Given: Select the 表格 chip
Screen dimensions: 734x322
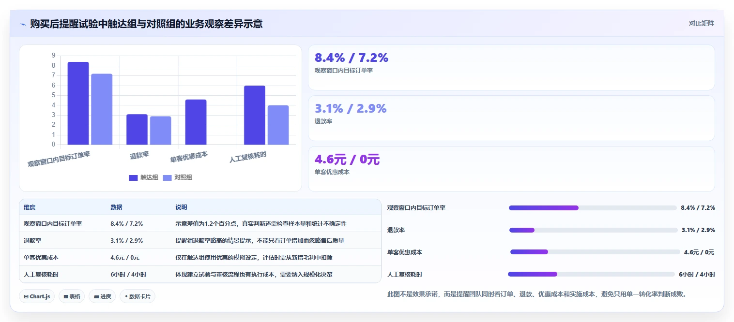Looking at the screenshot, I should coord(72,296).
